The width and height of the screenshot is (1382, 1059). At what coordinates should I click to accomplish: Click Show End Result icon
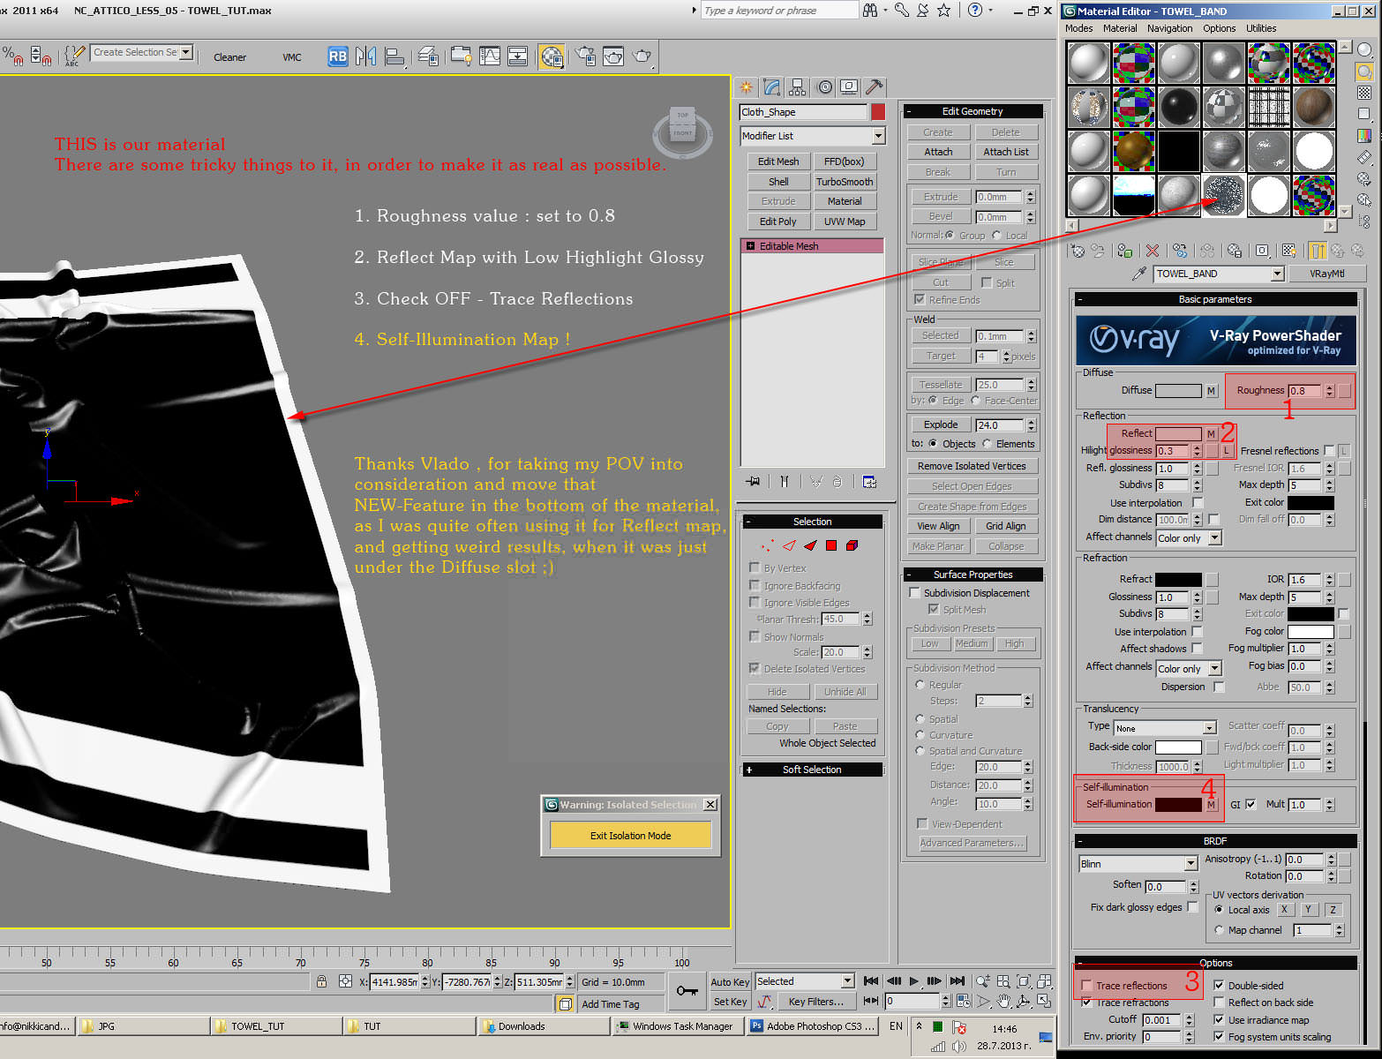coord(1318,251)
